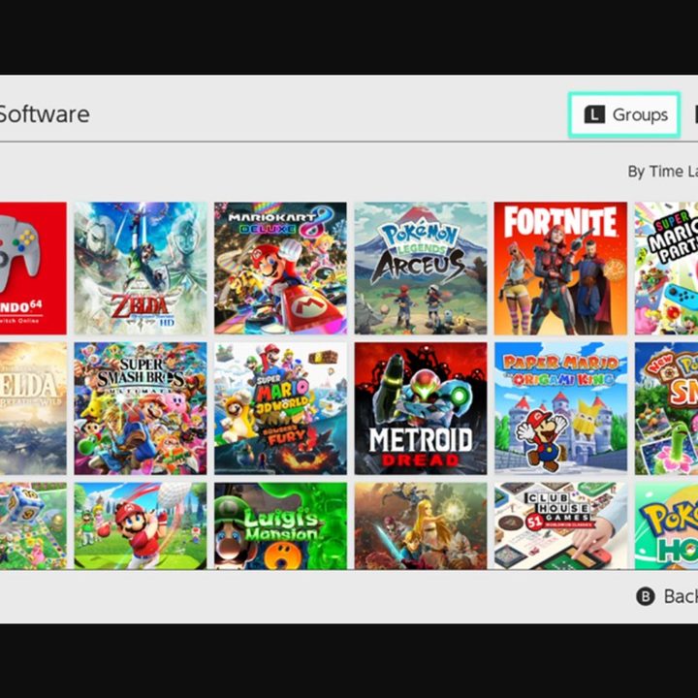
Task: Select the L button icon beside Groups
Action: 594,114
